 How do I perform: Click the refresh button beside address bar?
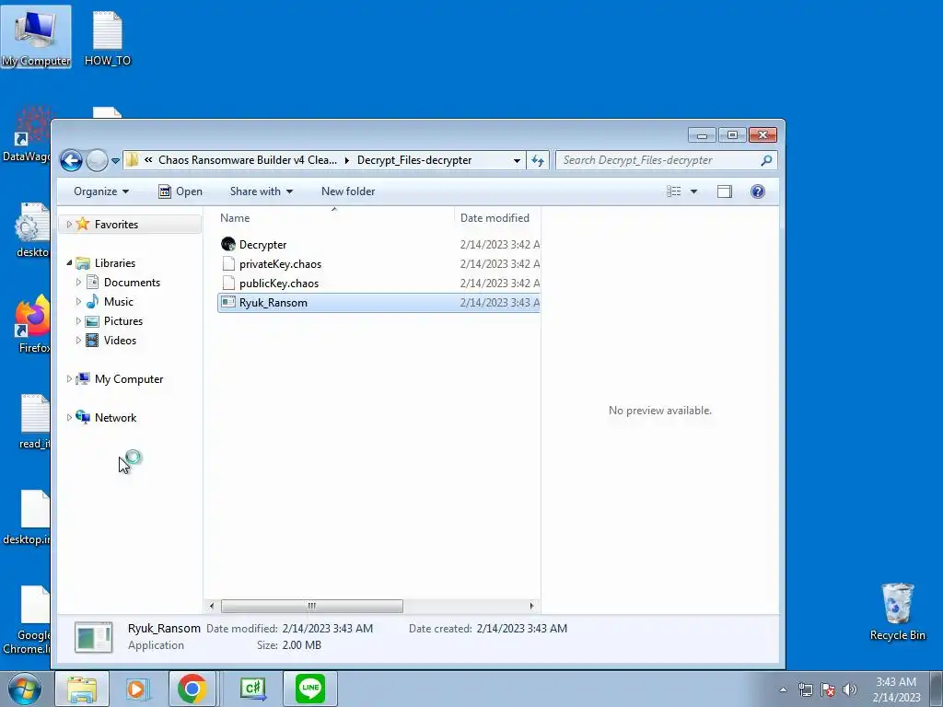pos(538,160)
